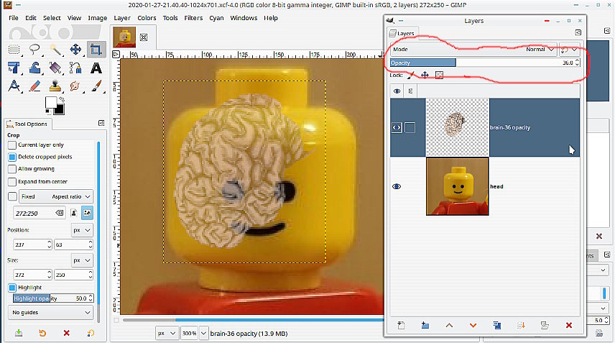
Task: Open the File menu
Action: tap(14, 18)
